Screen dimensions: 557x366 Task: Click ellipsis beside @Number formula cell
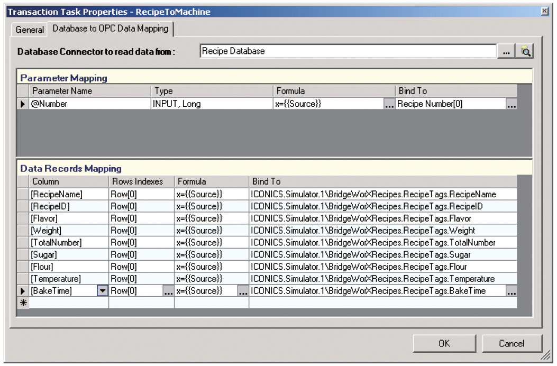[x=389, y=104]
